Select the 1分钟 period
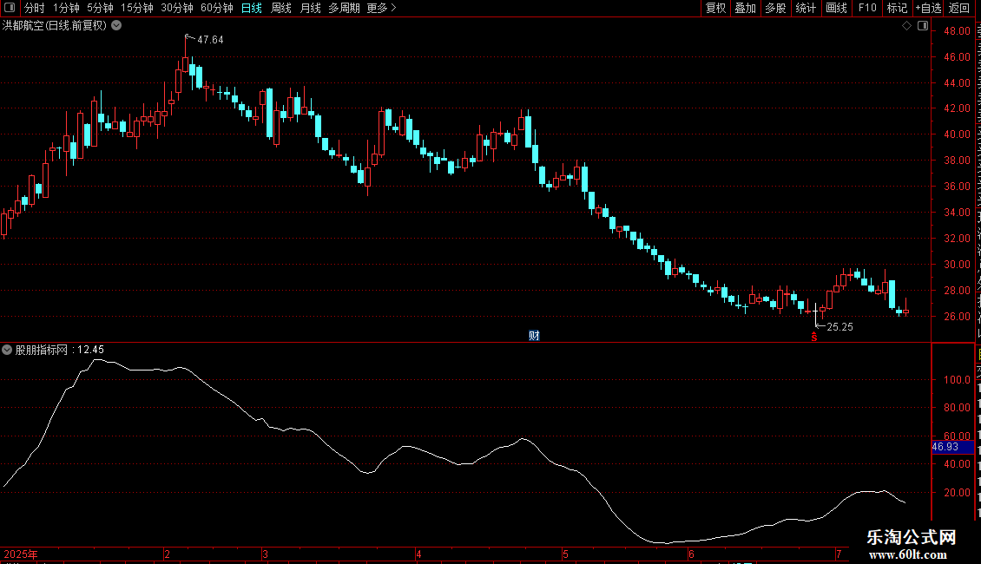The height and width of the screenshot is (564, 981). click(x=66, y=8)
